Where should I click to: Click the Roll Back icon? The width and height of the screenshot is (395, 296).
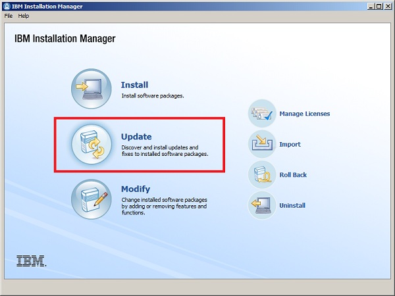coord(262,175)
